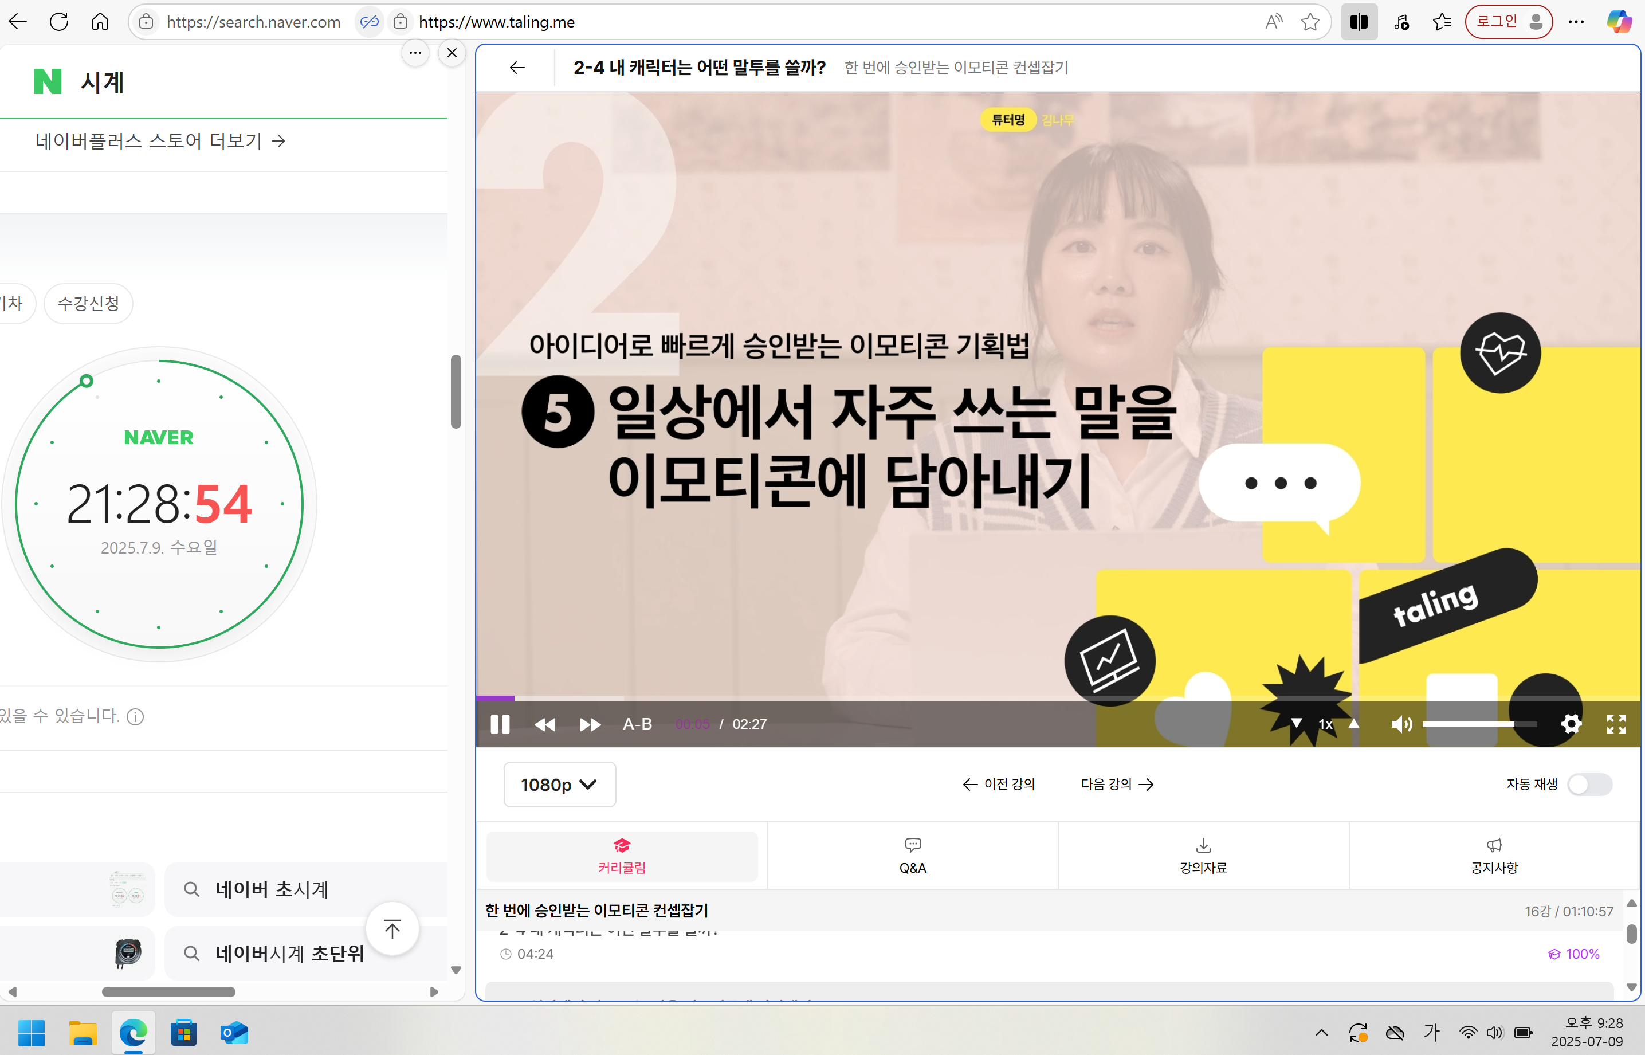The width and height of the screenshot is (1645, 1055).
Task: Toggle Edge split screen view
Action: pyautogui.click(x=1359, y=21)
